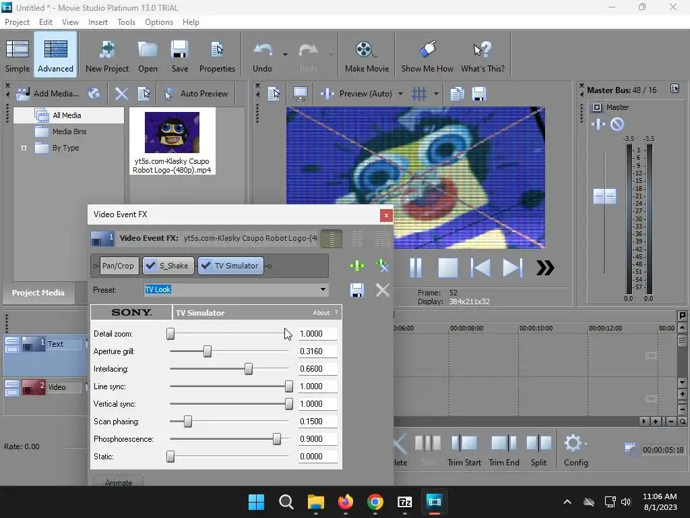Click the Detail zoom value field
The height and width of the screenshot is (518, 690).
[318, 334]
